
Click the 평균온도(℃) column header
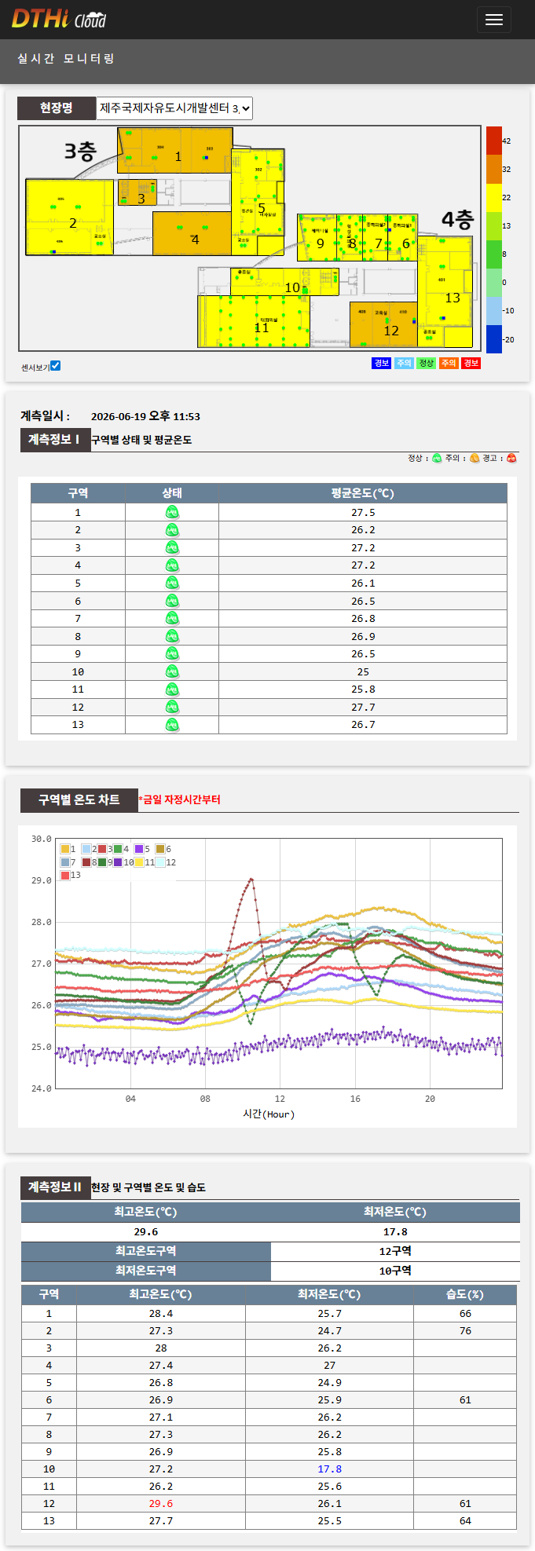(x=363, y=493)
